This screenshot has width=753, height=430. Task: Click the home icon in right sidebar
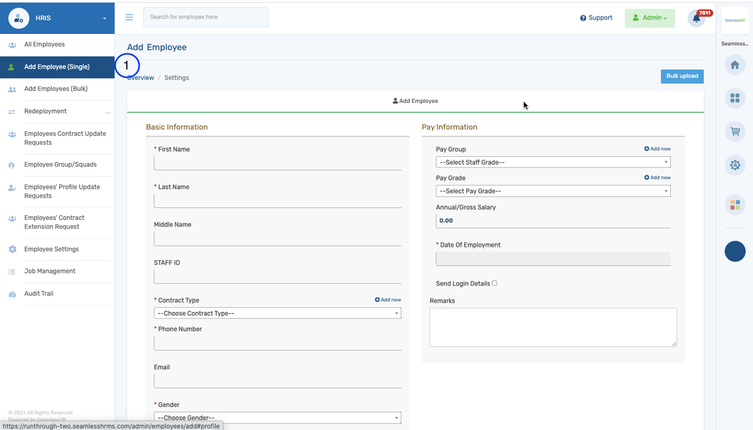pyautogui.click(x=735, y=65)
